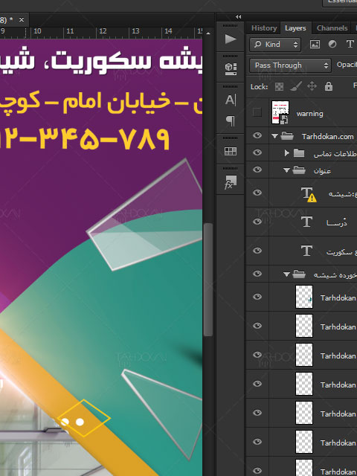The width and height of the screenshot is (357, 476).
Task: Show the hidden warning layer
Action: [257, 112]
